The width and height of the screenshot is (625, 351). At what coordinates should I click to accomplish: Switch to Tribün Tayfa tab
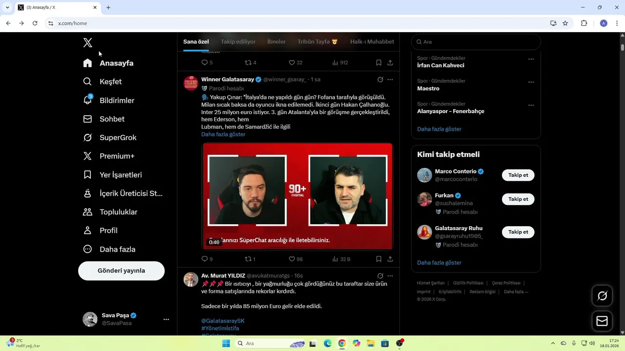tap(317, 42)
